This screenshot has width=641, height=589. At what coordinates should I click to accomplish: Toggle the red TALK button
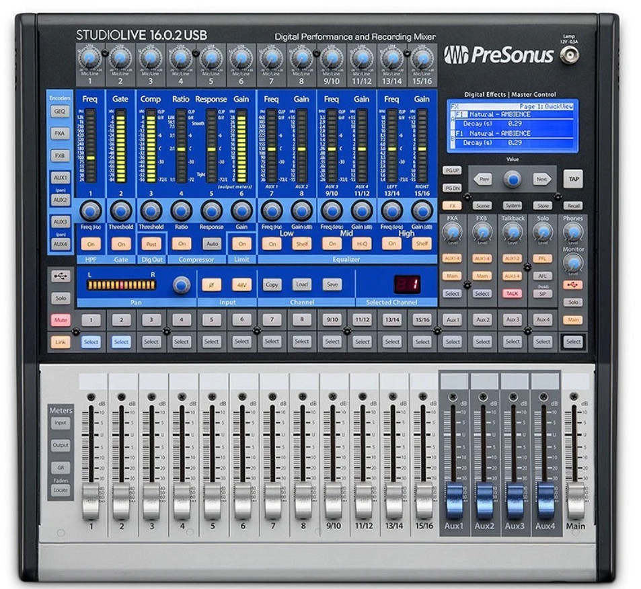point(513,293)
